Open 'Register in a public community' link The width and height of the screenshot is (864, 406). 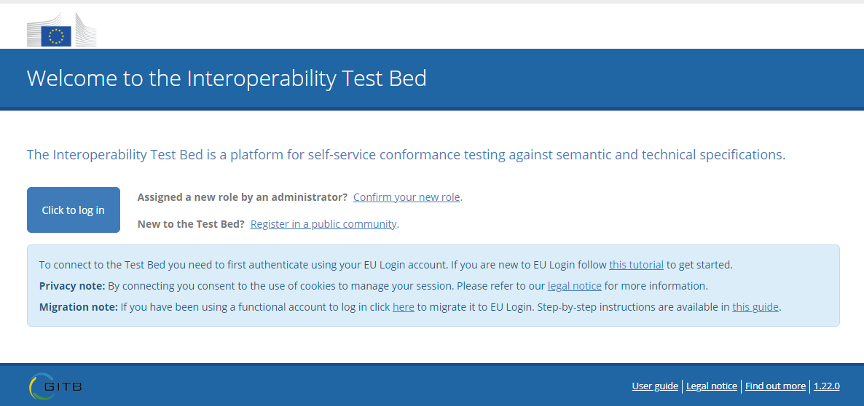(323, 224)
